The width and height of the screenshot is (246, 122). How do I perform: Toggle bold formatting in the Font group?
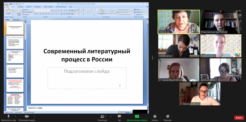(x=36, y=14)
